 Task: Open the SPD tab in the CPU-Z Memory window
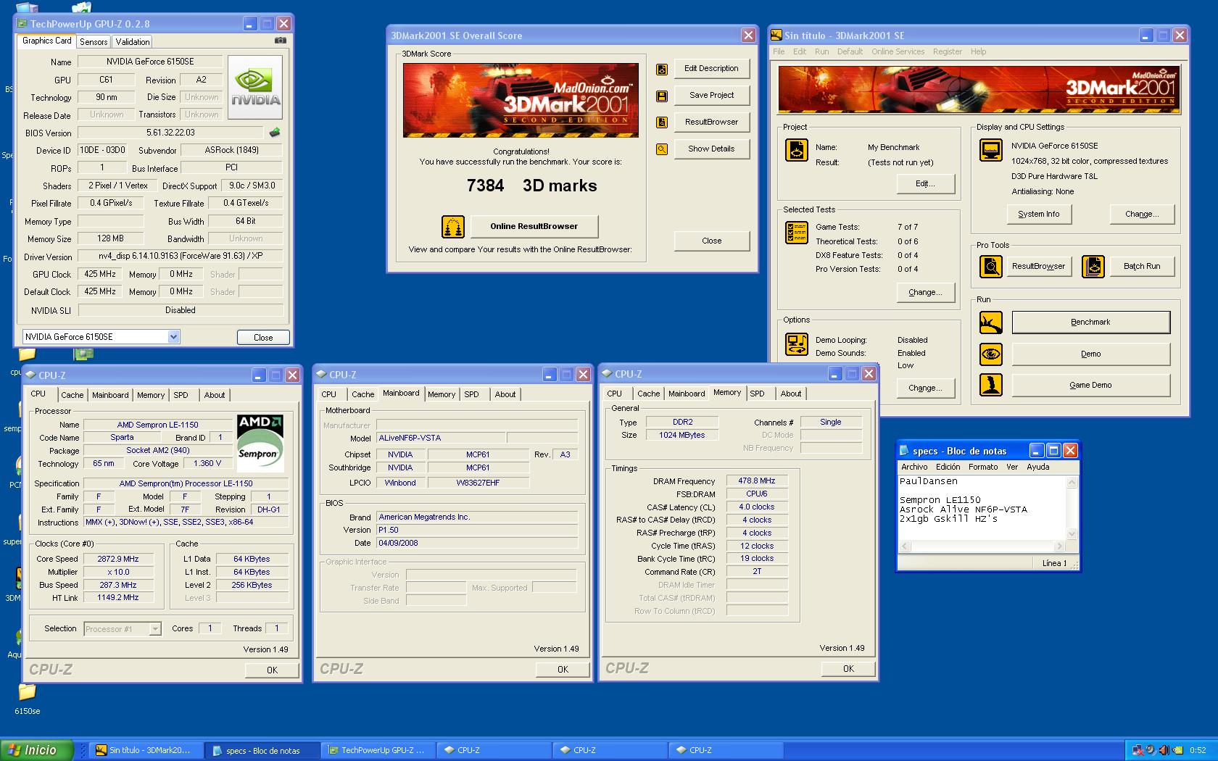pos(758,394)
